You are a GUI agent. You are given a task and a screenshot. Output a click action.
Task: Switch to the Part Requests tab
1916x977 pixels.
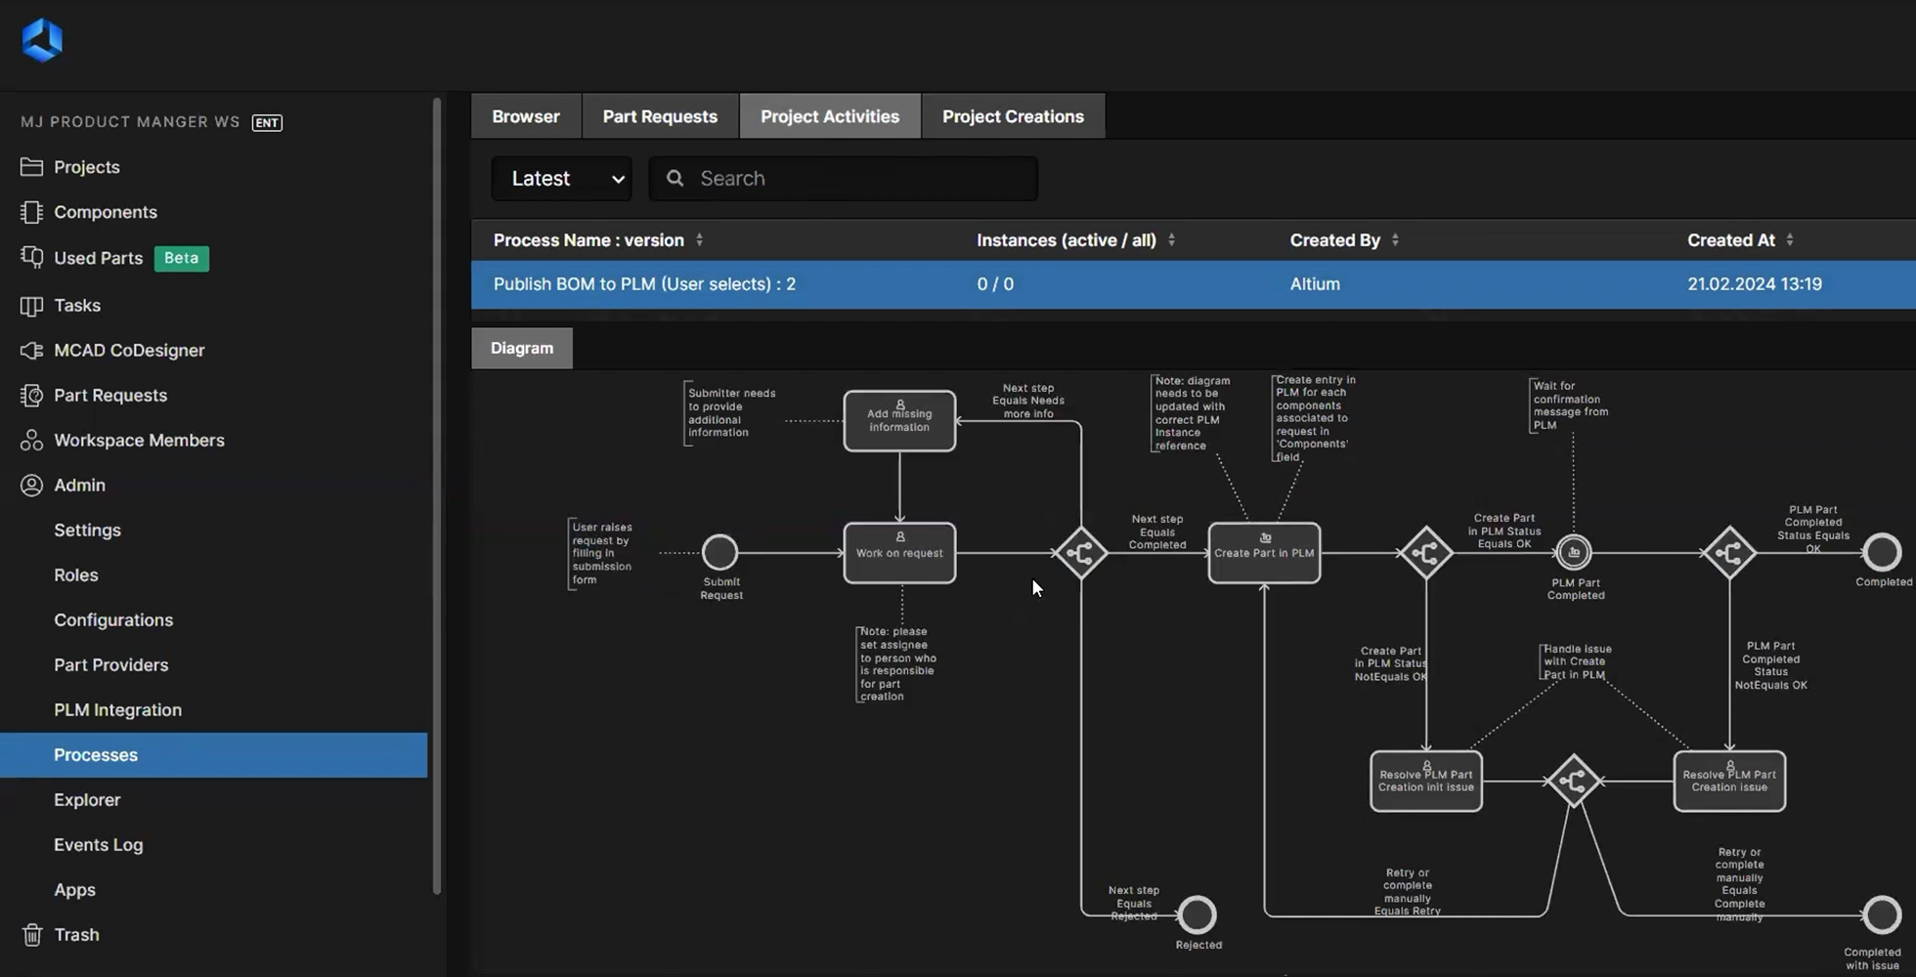click(x=660, y=116)
